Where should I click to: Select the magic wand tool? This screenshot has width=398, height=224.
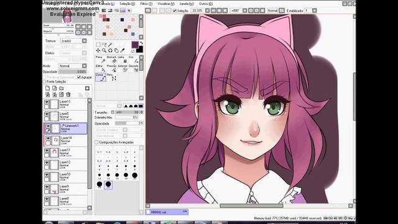(x=111, y=44)
